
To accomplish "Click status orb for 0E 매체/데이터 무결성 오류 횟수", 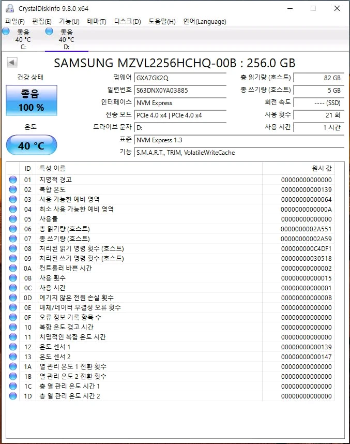I will [13, 307].
